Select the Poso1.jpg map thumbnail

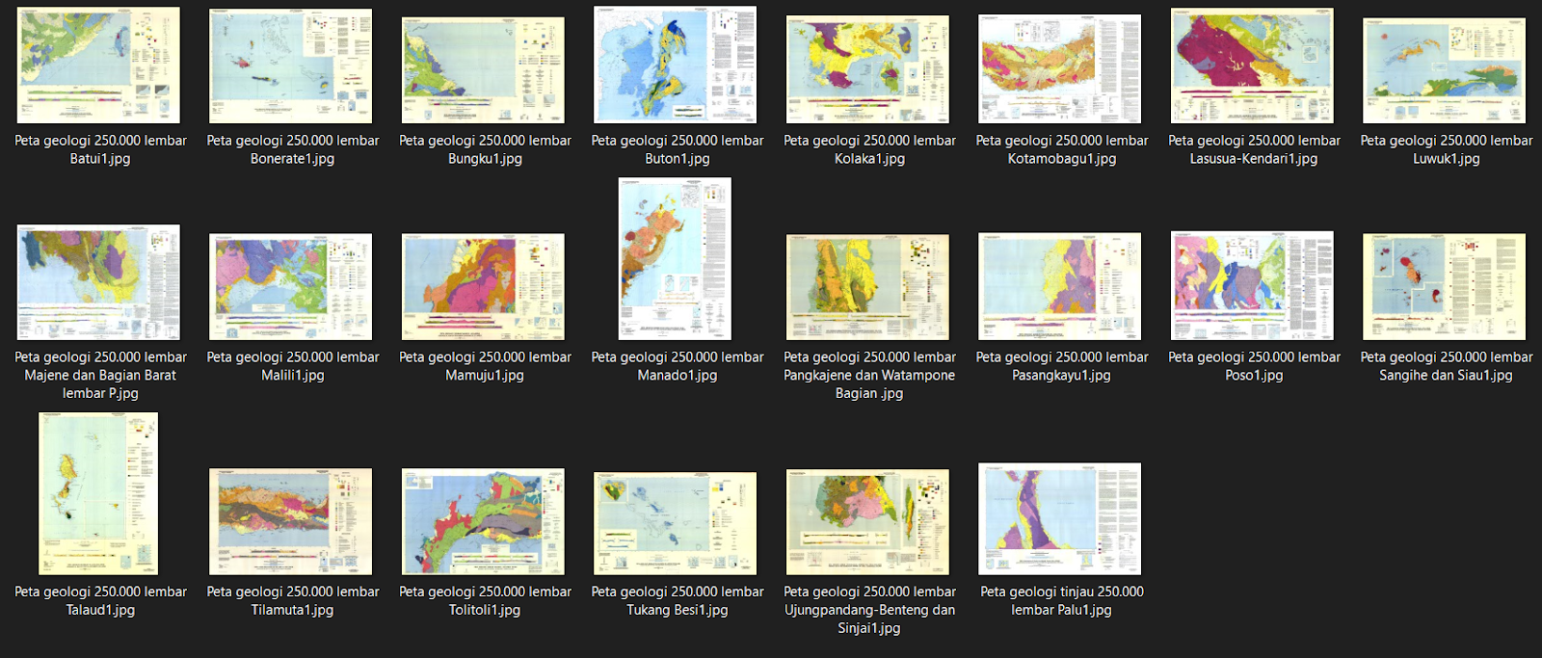tap(1252, 285)
